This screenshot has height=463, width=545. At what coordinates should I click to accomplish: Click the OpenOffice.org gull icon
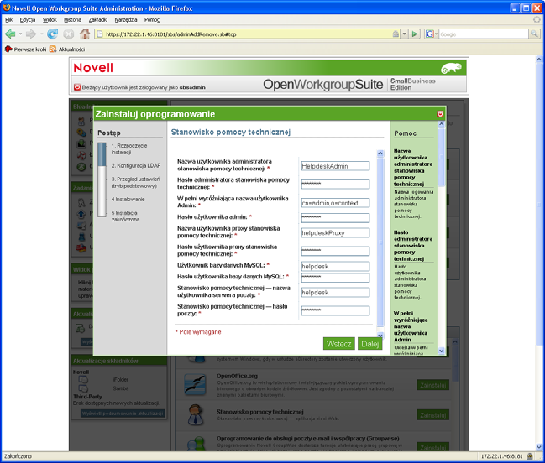[195, 385]
